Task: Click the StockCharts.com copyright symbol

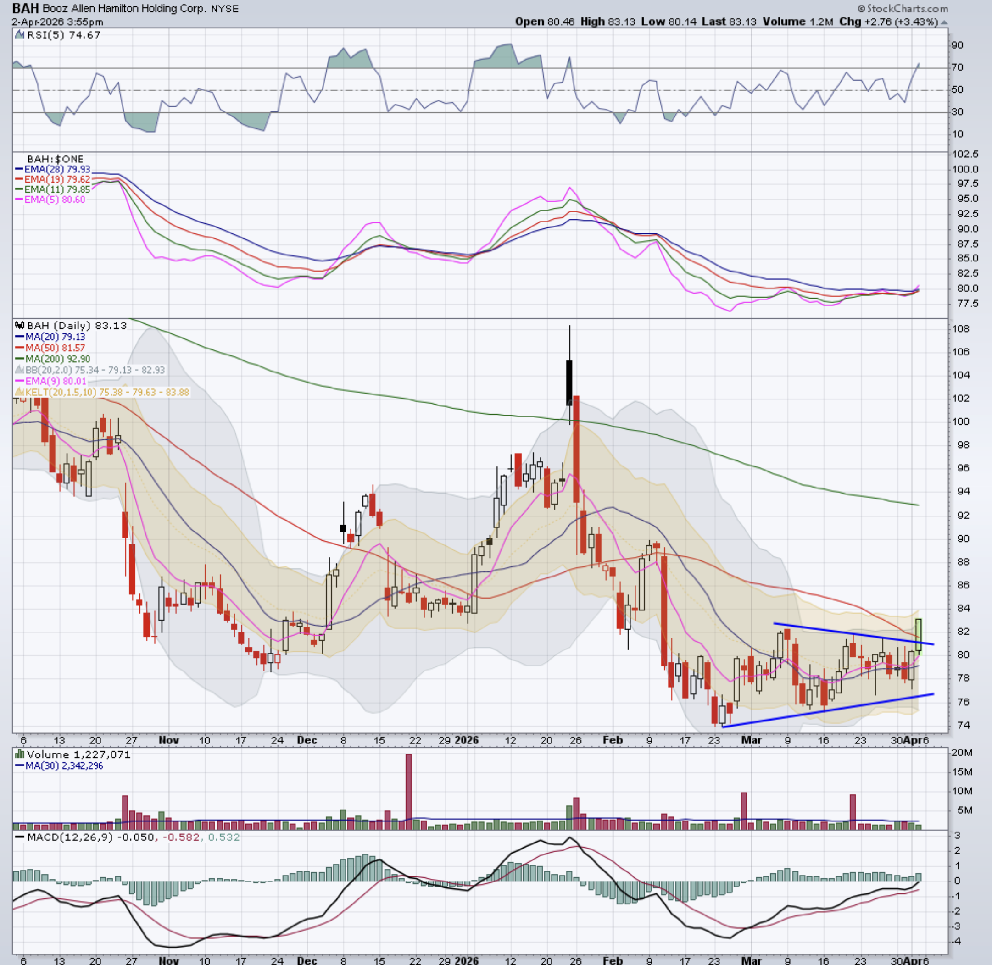Action: 861,9
